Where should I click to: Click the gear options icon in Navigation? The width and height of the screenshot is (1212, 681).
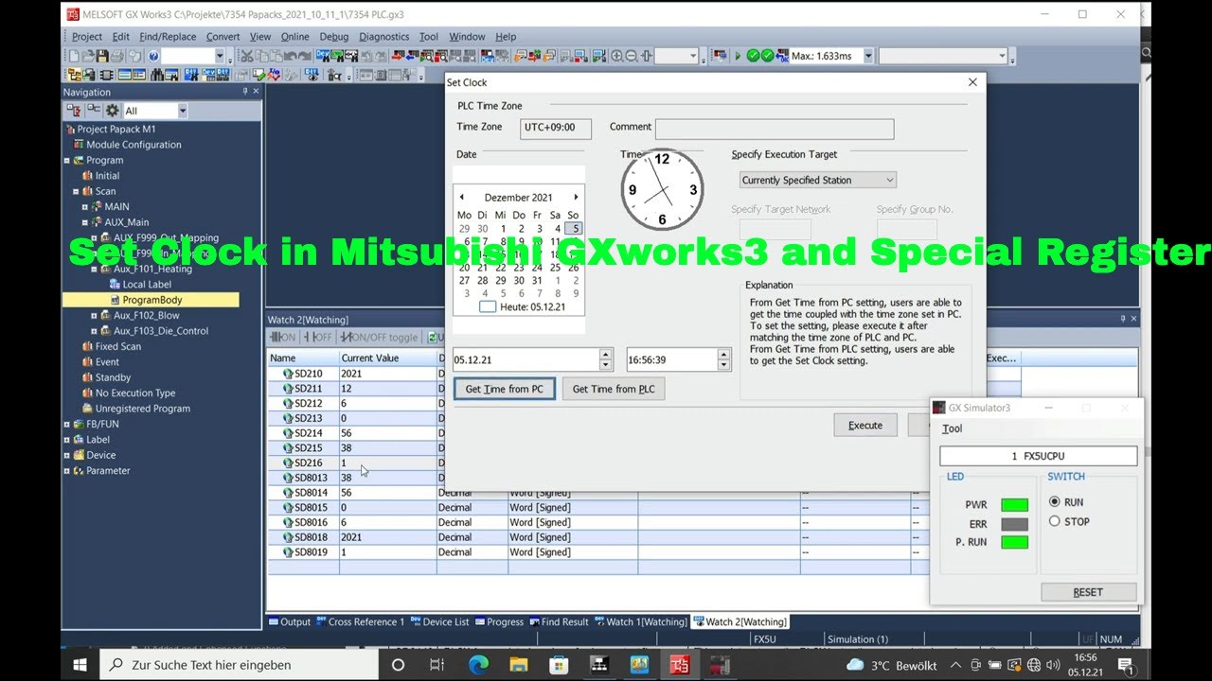click(111, 111)
